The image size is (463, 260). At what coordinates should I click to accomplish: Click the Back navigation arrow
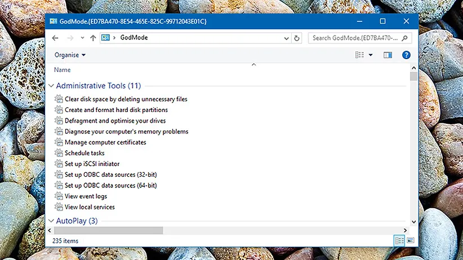55,38
